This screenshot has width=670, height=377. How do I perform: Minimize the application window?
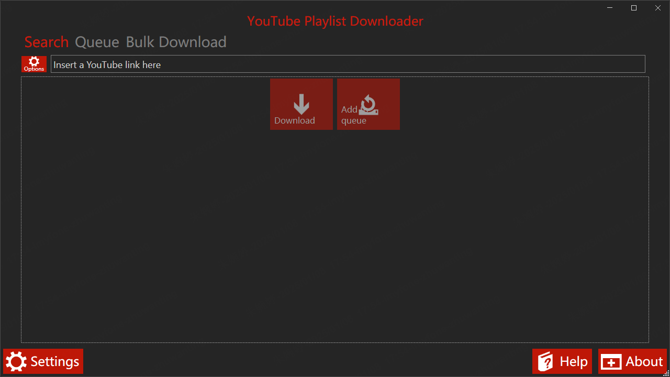point(610,8)
